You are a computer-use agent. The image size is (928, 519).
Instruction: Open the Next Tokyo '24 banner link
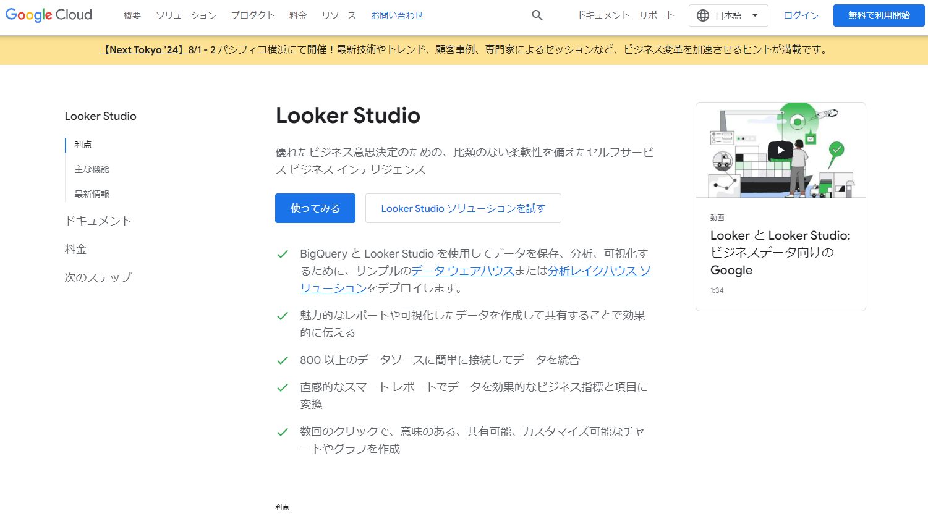point(144,49)
